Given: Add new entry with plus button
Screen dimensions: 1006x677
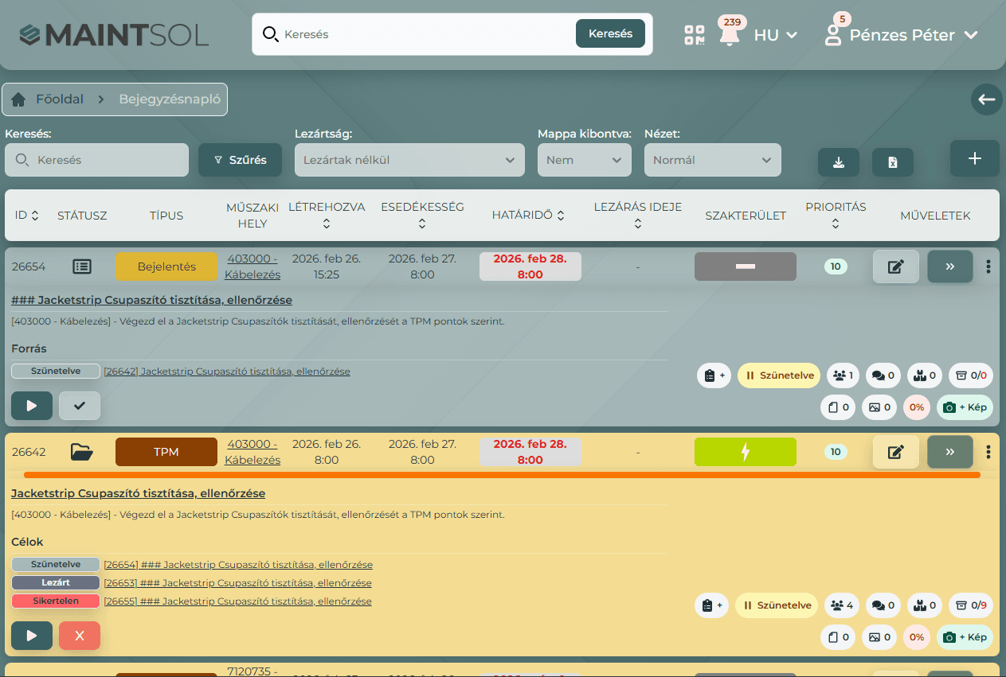Looking at the screenshot, I should 974,158.
